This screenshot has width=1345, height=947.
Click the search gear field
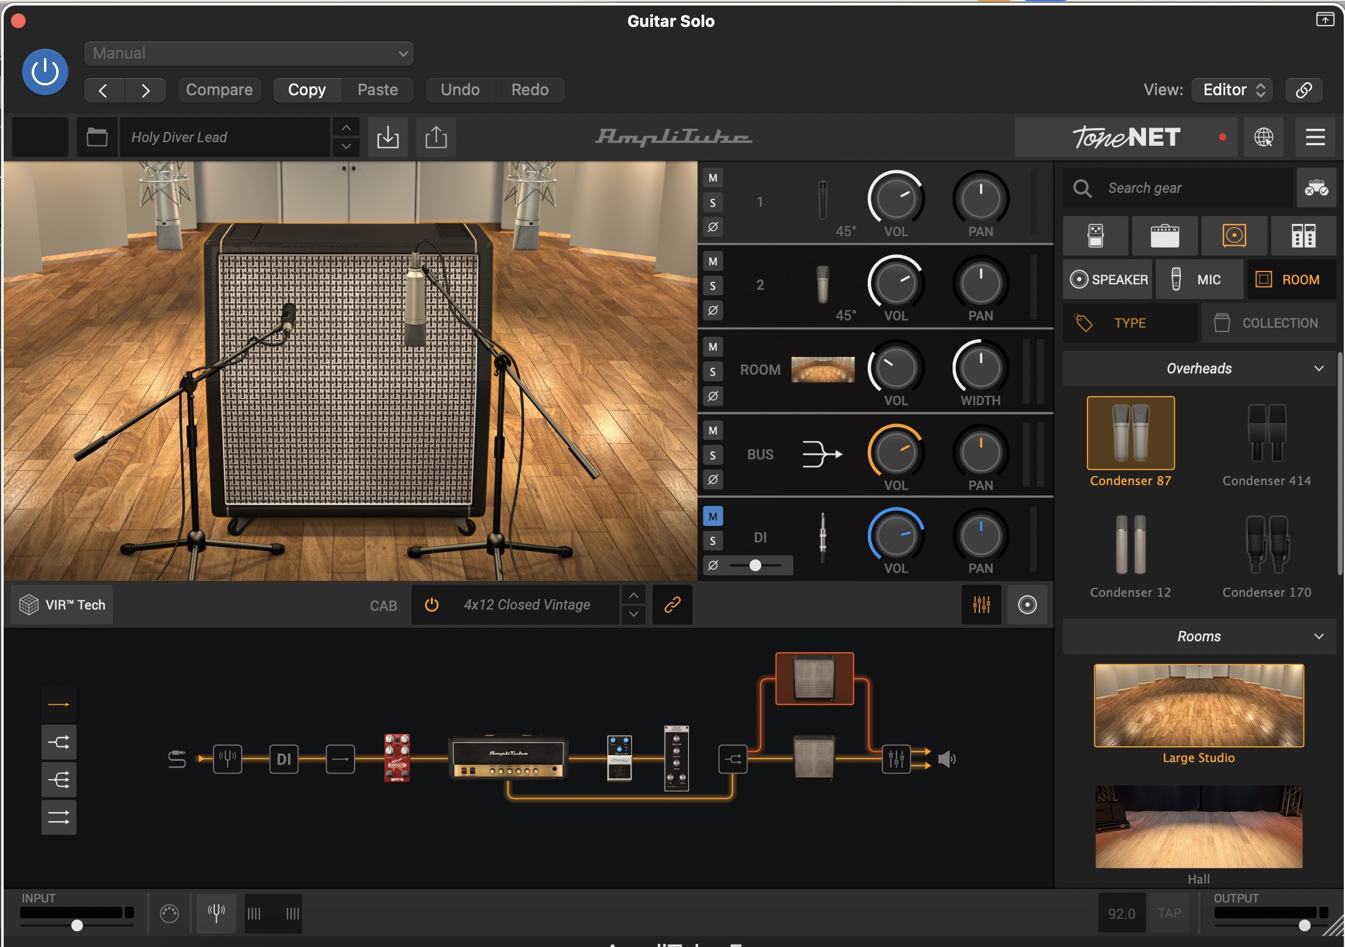[1178, 188]
